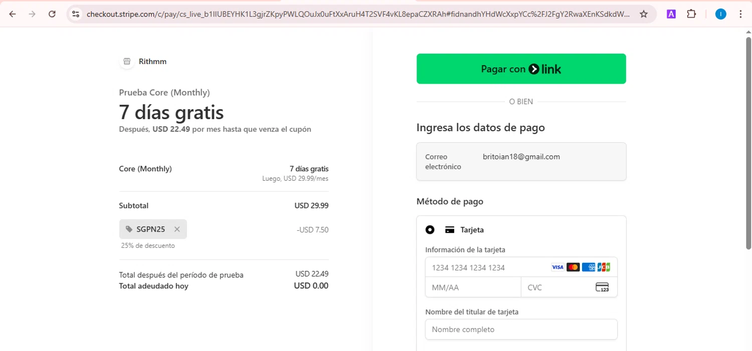Image resolution: width=752 pixels, height=351 pixels.
Task: Click the Visa card logo
Action: tap(557, 267)
